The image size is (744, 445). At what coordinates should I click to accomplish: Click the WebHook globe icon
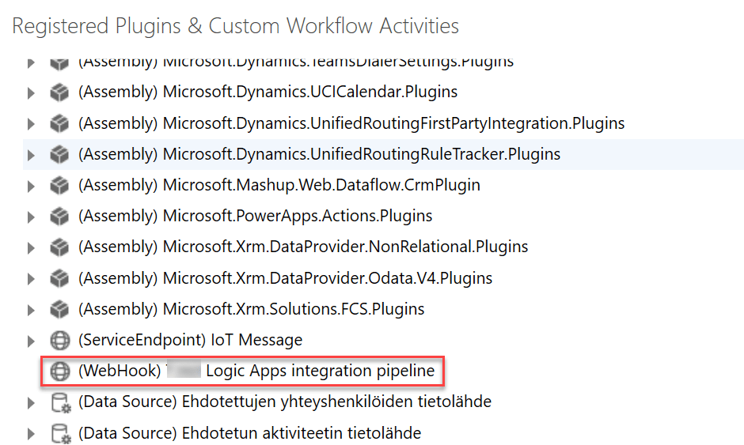(x=59, y=371)
